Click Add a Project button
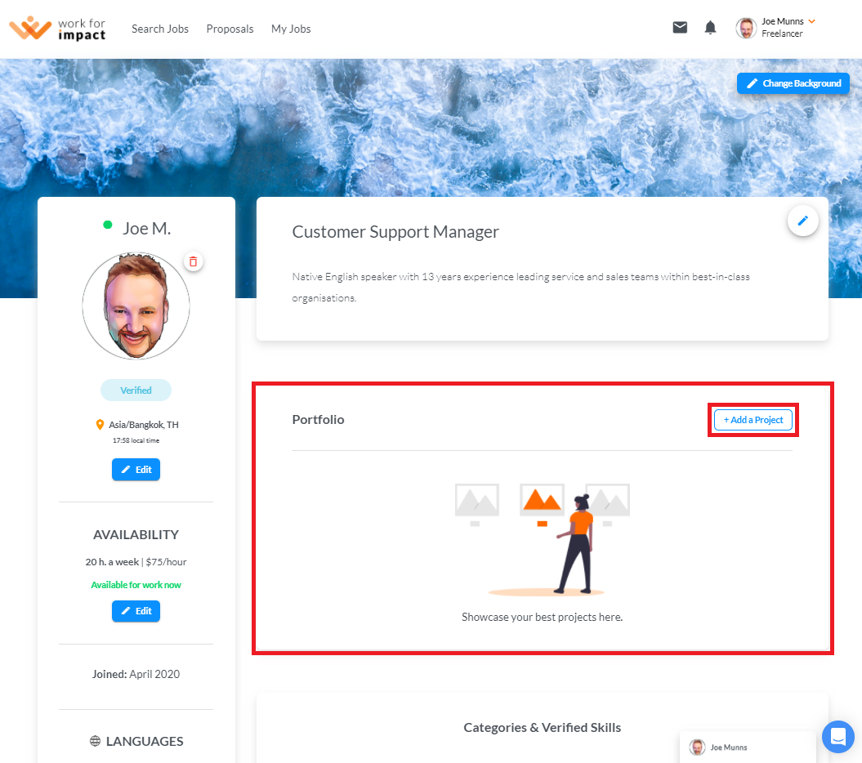The image size is (862, 763). point(753,420)
